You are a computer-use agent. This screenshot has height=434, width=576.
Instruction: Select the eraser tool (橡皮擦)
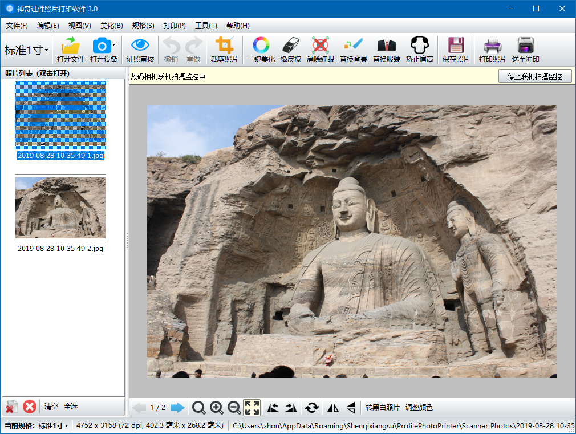pos(291,50)
